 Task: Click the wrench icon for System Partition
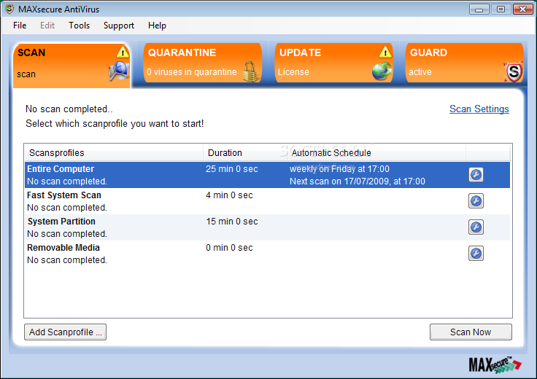click(x=476, y=227)
